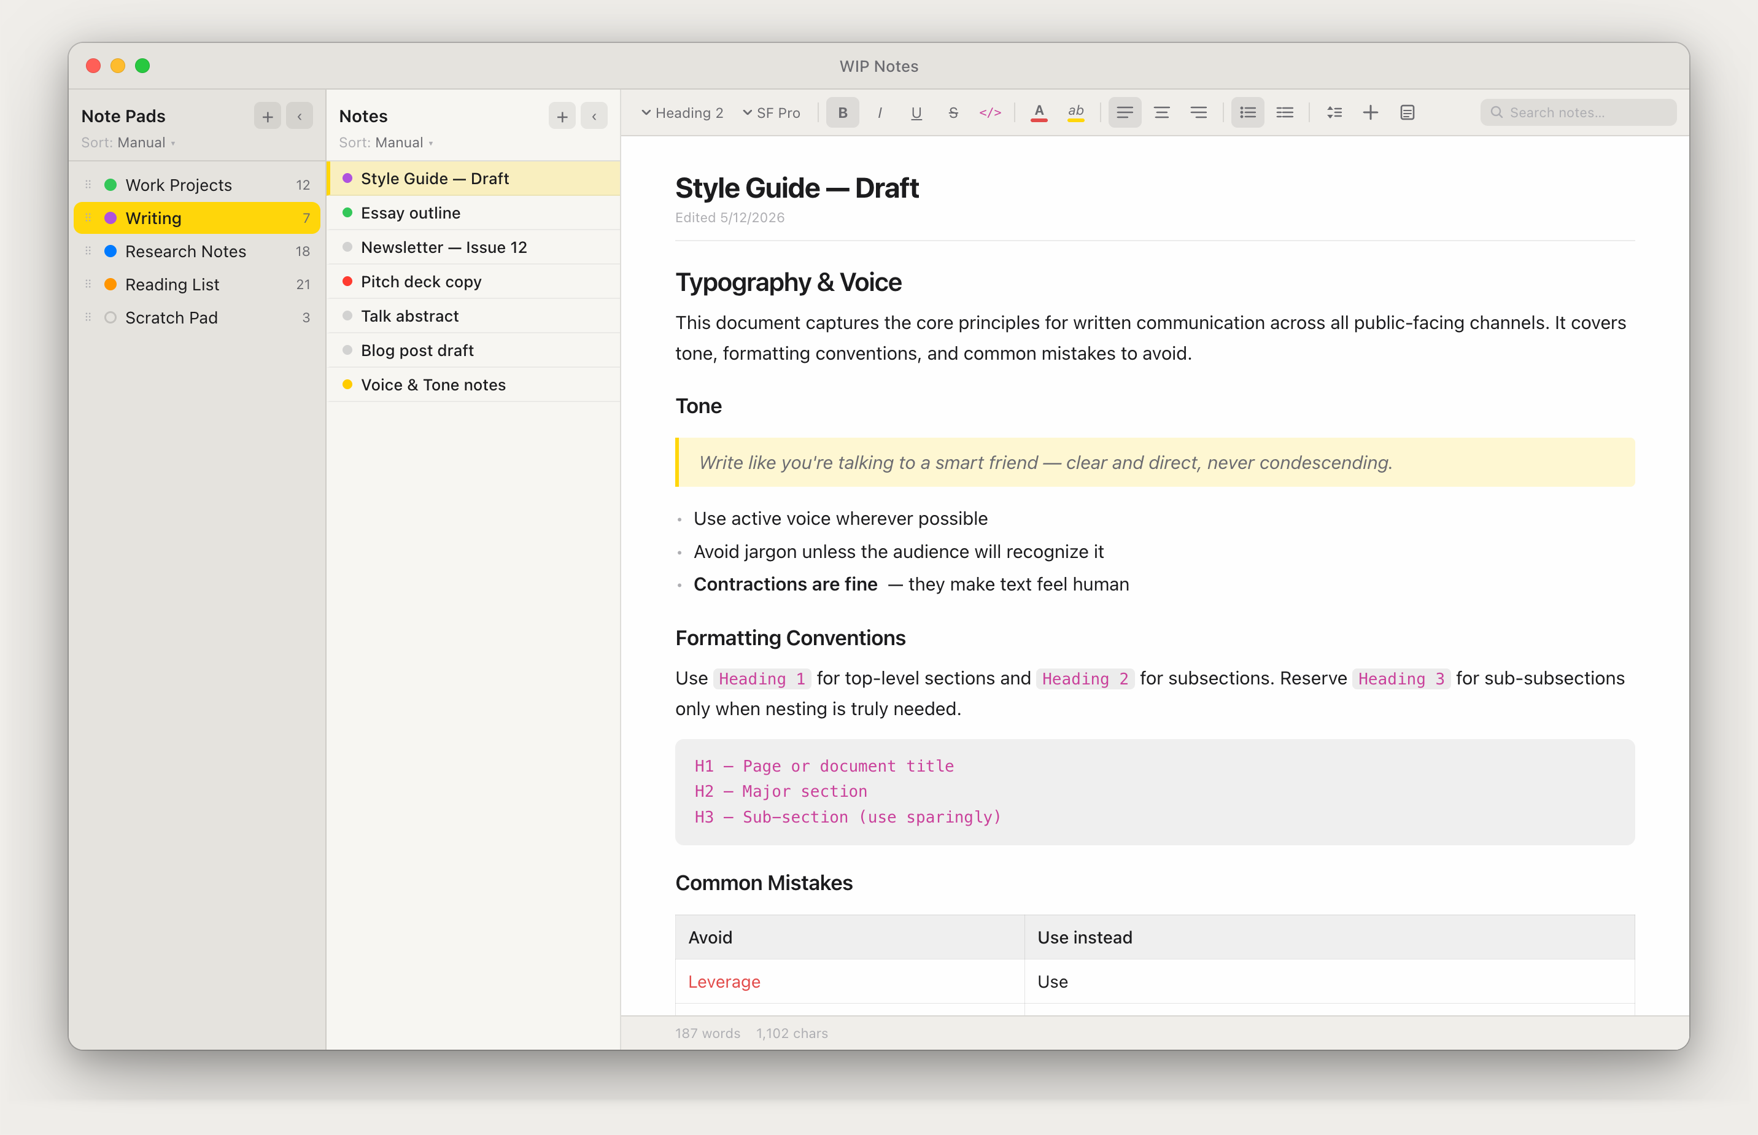Image resolution: width=1758 pixels, height=1135 pixels.
Task: Click the insert plus icon in toolbar
Action: 1371,113
